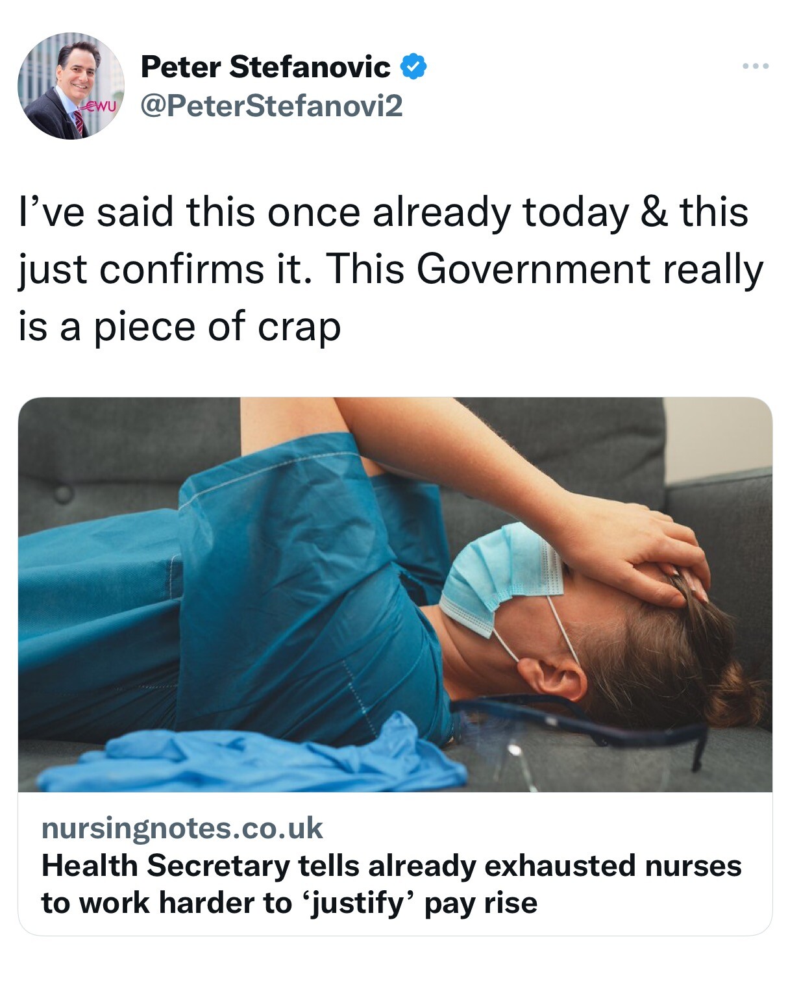This screenshot has width=788, height=985.
Task: Open the Peter Stefanovic display name link
Action: 265,67
